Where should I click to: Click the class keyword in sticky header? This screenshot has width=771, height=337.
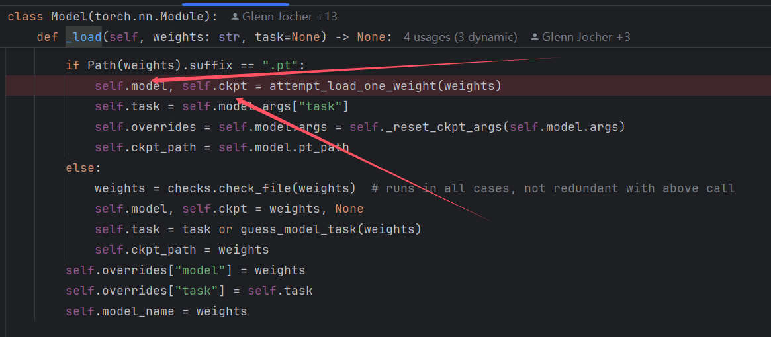tap(26, 17)
